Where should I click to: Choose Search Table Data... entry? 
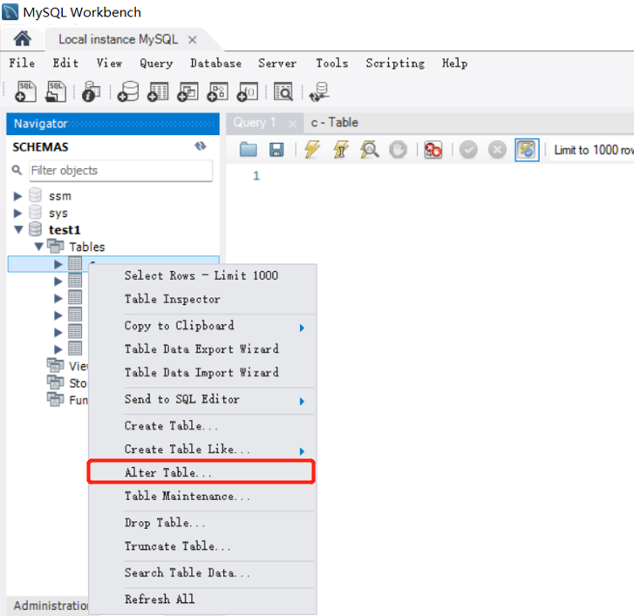(x=202, y=572)
